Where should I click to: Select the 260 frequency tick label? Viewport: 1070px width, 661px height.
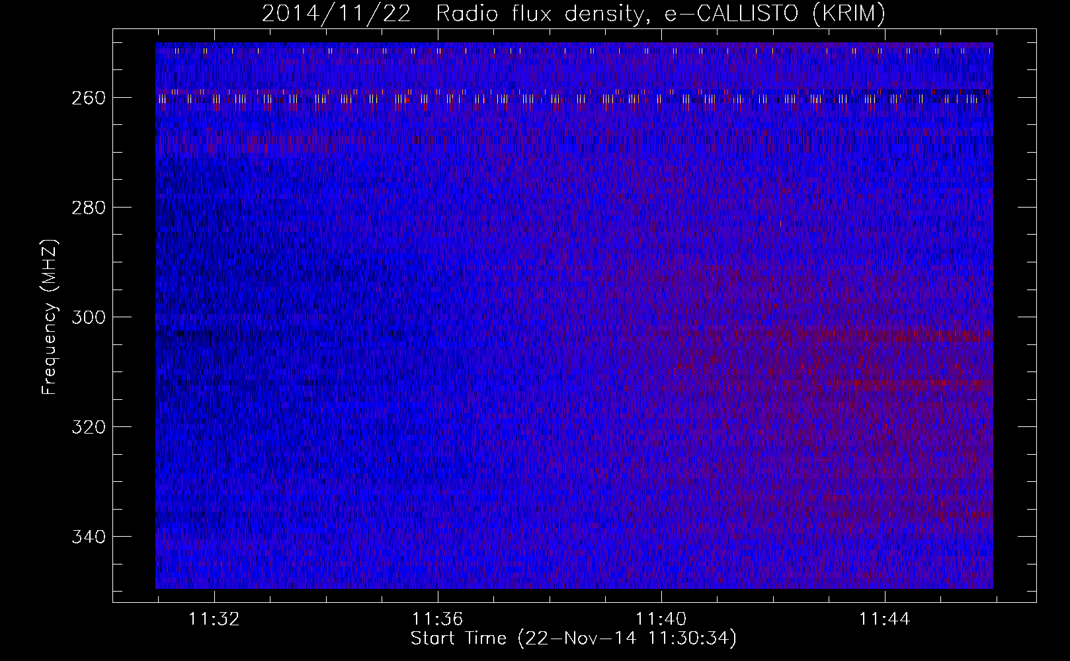click(88, 98)
